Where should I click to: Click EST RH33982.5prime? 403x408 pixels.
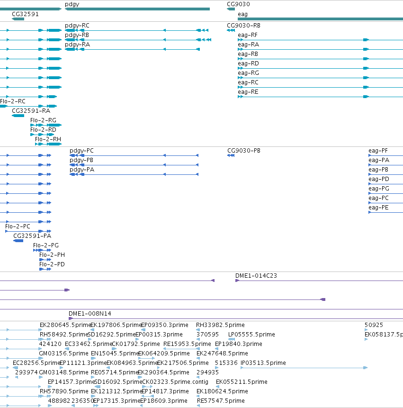pyautogui.click(x=198, y=330)
